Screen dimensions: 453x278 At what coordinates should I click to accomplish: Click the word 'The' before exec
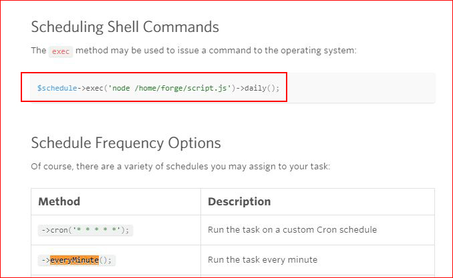39,51
